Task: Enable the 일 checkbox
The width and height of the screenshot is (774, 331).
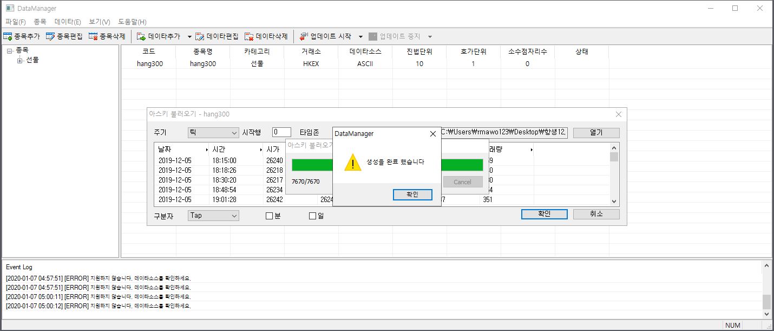Action: click(312, 216)
